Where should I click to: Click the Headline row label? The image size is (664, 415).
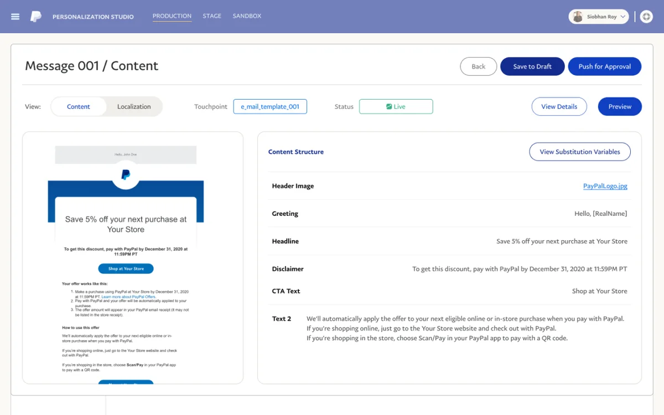coord(286,241)
